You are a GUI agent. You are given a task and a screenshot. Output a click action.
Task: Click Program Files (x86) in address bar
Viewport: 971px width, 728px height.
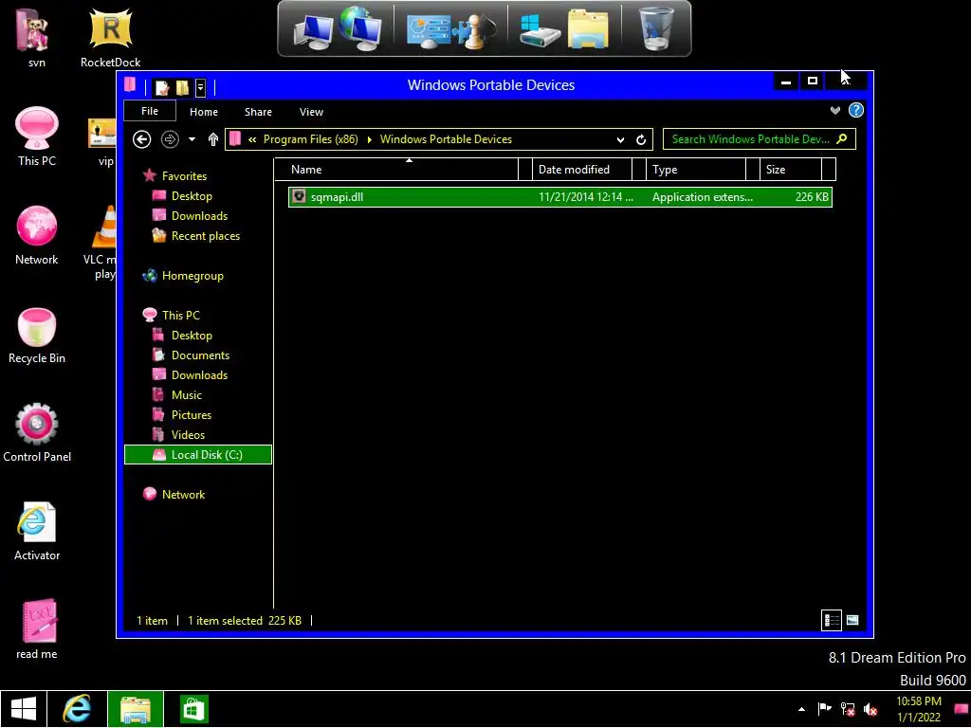tap(311, 139)
